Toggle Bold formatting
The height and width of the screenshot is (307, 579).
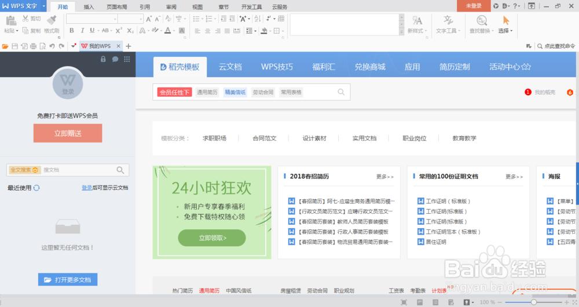(72, 31)
